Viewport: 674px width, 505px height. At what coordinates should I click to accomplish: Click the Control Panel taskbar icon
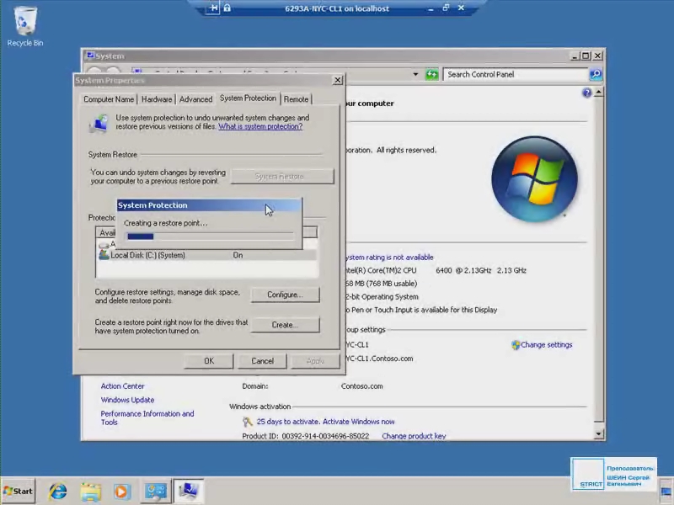coord(156,491)
